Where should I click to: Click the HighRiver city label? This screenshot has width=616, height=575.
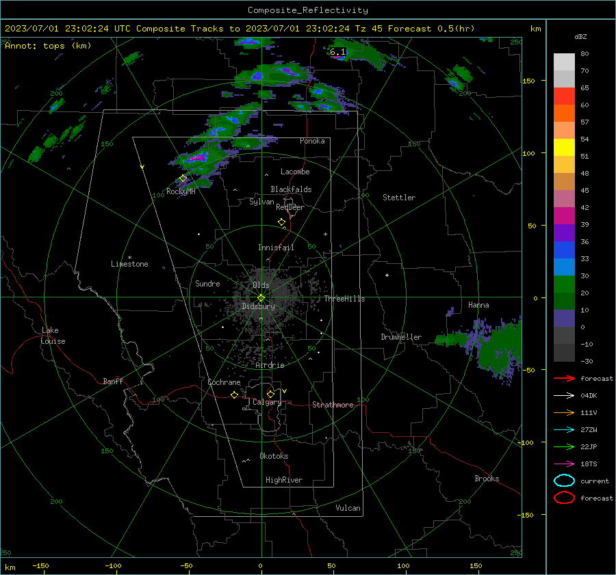[x=284, y=480]
